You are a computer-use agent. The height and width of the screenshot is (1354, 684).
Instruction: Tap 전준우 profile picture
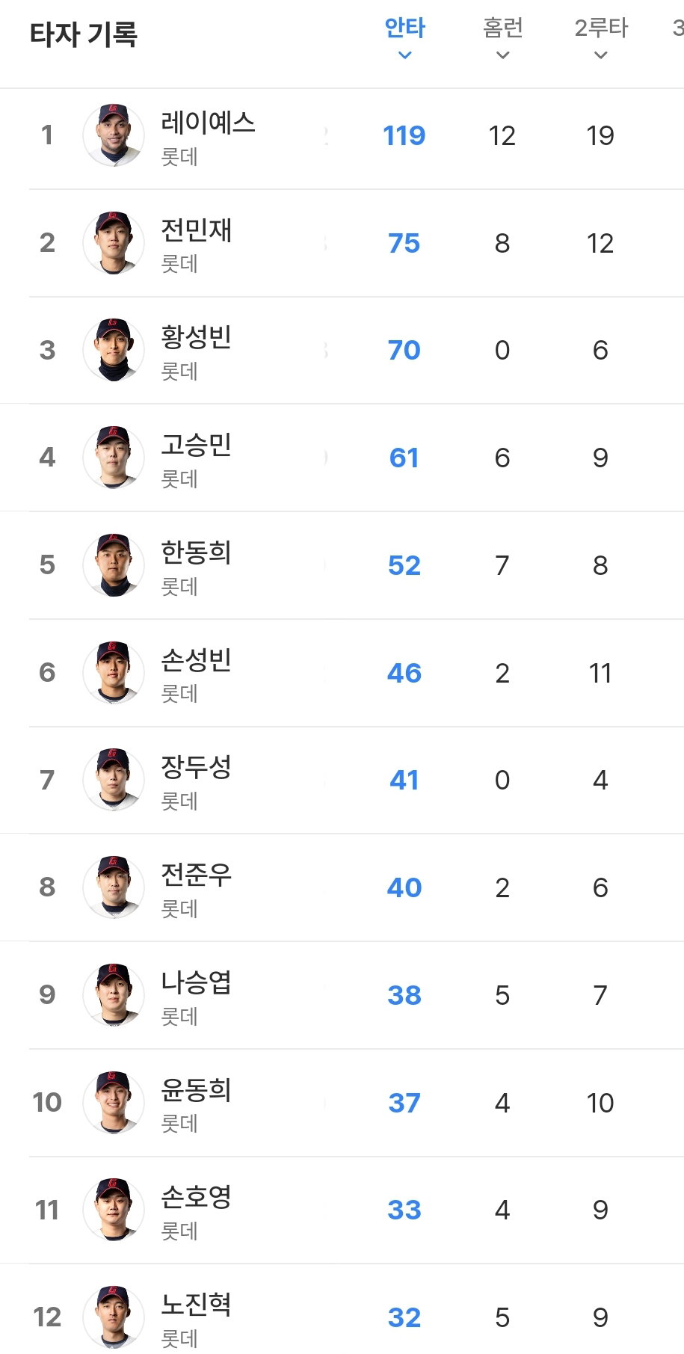(x=114, y=887)
